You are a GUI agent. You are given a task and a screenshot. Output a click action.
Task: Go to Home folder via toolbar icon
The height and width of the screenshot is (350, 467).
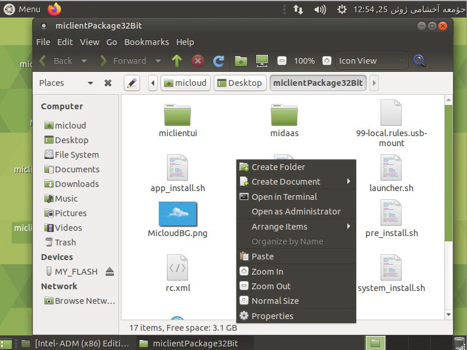241,61
